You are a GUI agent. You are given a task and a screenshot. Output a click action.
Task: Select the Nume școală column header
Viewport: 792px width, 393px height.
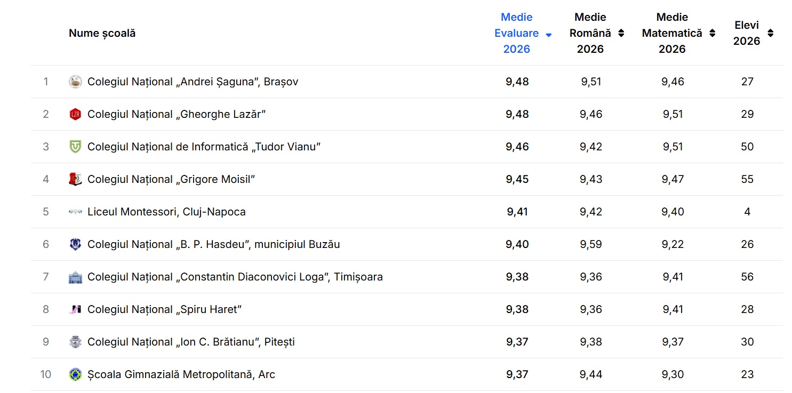102,33
